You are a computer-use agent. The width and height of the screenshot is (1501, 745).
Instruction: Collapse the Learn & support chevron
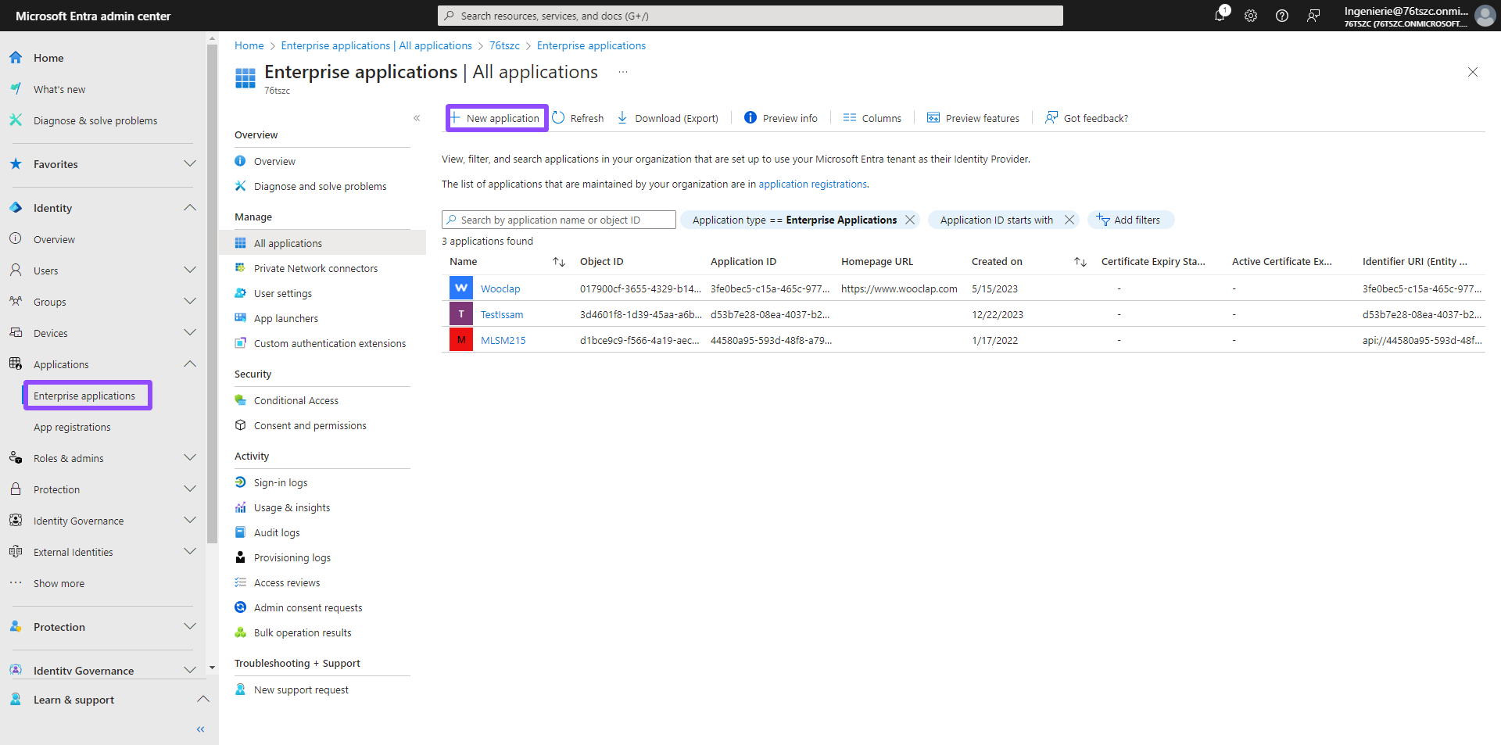click(202, 699)
